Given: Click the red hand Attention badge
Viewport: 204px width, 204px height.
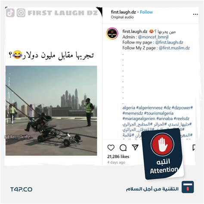Looking at the screenshot, I should coord(163,154).
